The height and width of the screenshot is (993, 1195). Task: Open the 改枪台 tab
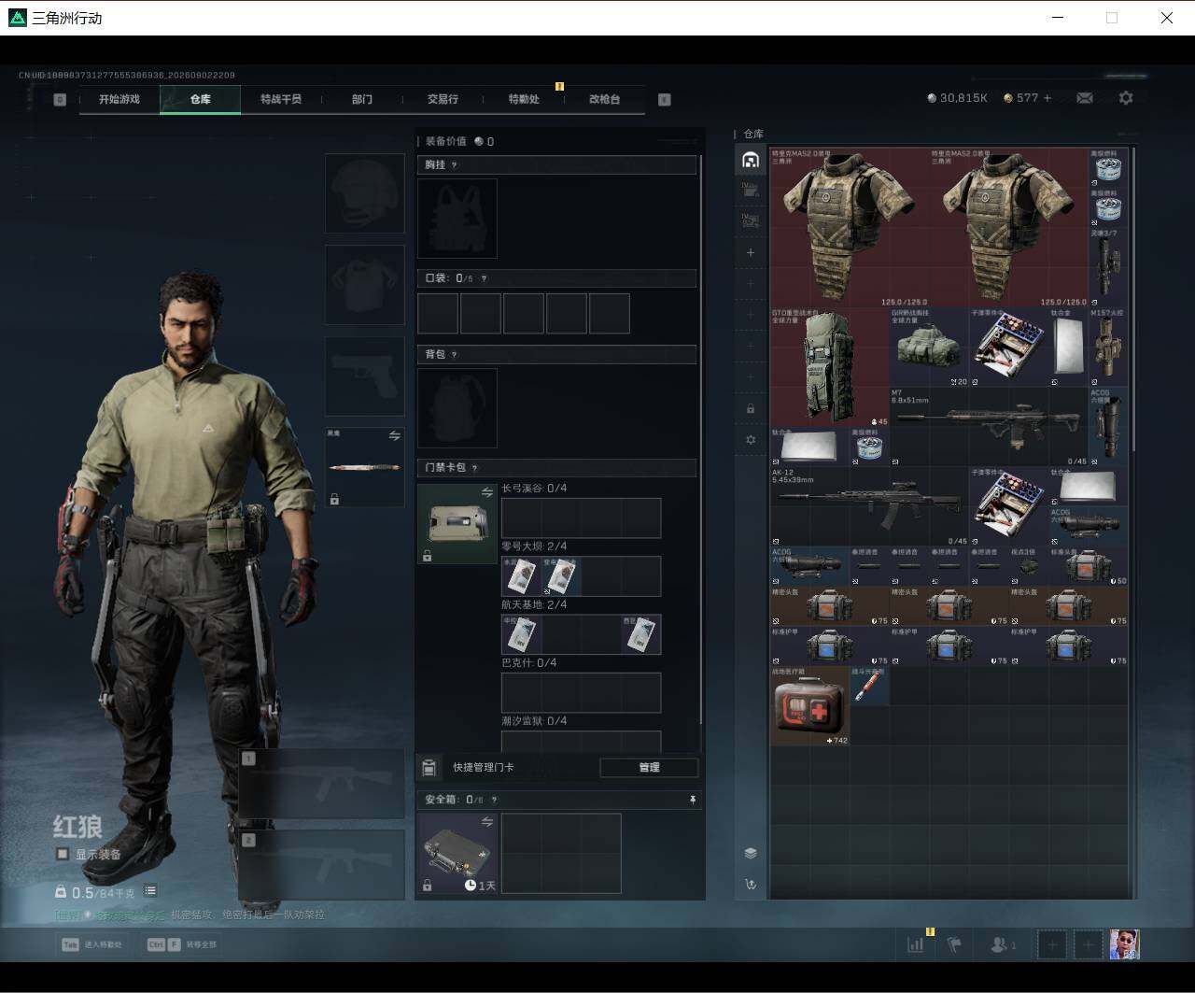604,99
